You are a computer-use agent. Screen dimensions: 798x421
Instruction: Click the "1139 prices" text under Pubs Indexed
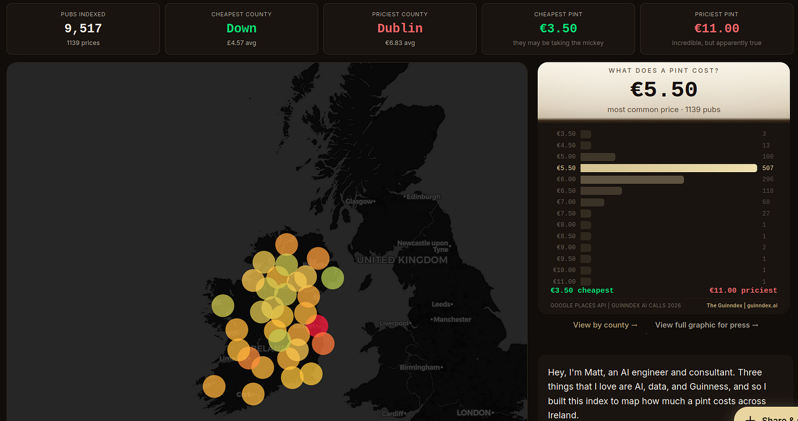pyautogui.click(x=83, y=43)
